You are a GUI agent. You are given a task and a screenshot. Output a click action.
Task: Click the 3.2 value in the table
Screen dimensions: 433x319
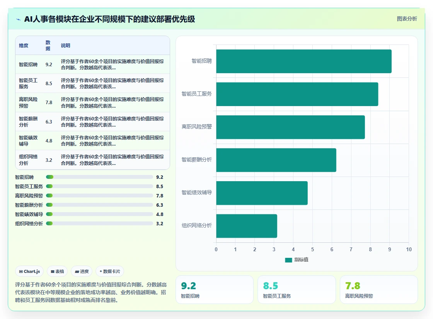click(49, 160)
